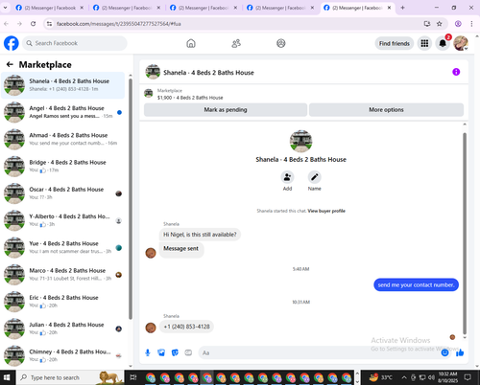The image size is (480, 385).
Task: Open a new browser tab
Action: pos(402,8)
